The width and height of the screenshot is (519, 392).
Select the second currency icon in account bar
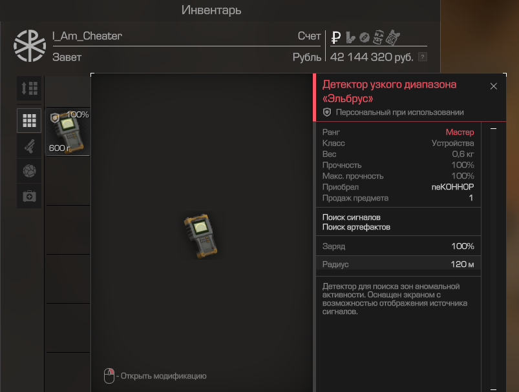tap(350, 37)
